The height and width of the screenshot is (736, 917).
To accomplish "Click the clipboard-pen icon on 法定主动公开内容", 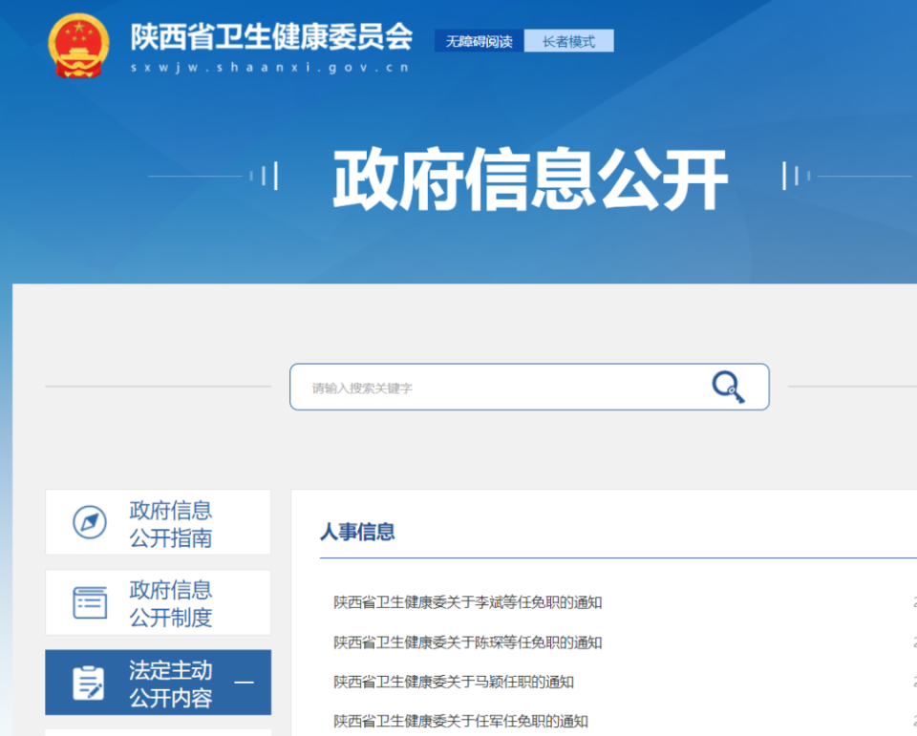I will tap(90, 682).
